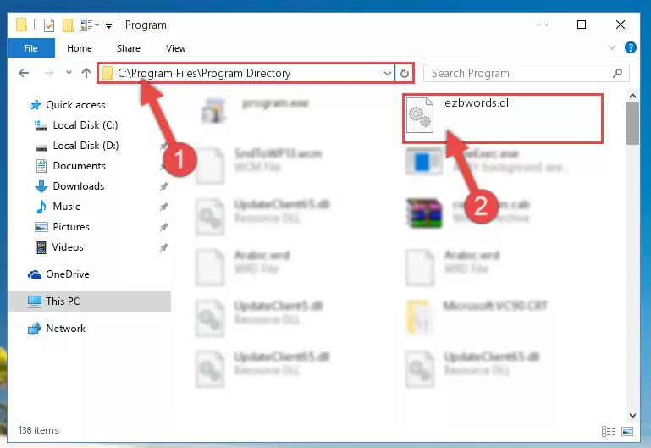Switch to the Home tab
Viewport: 651px width, 448px height.
[80, 48]
